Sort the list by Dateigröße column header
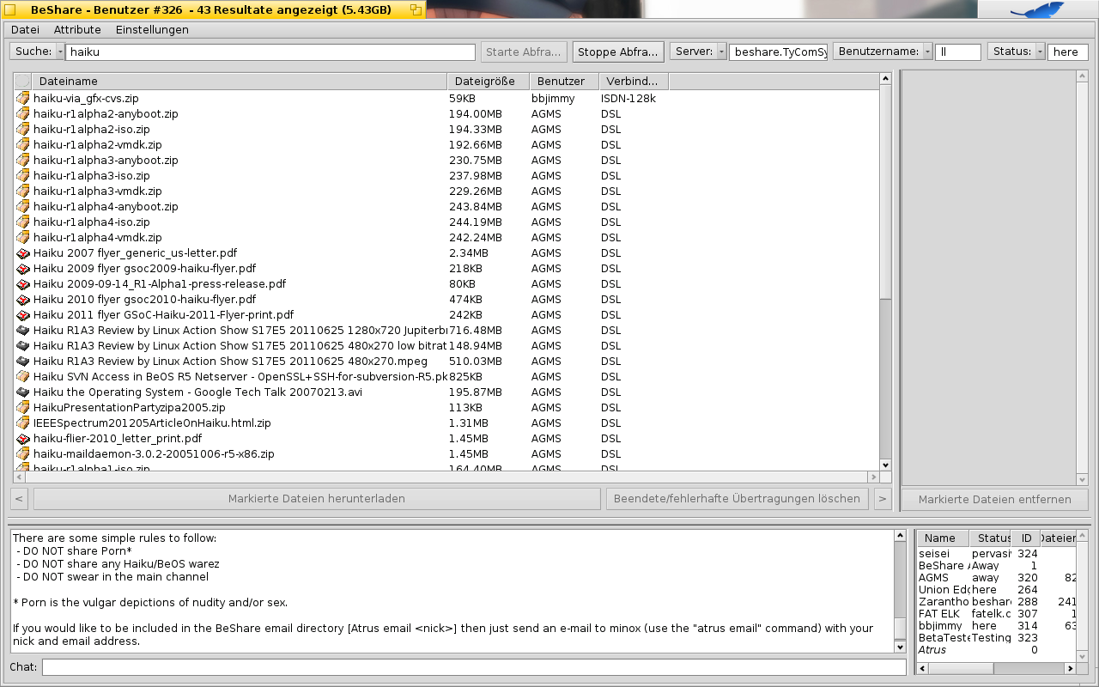 click(x=484, y=82)
